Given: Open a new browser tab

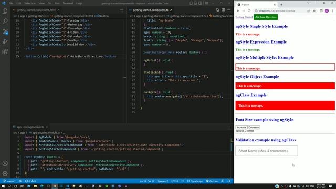Looking at the screenshot, I should coord(281,5).
